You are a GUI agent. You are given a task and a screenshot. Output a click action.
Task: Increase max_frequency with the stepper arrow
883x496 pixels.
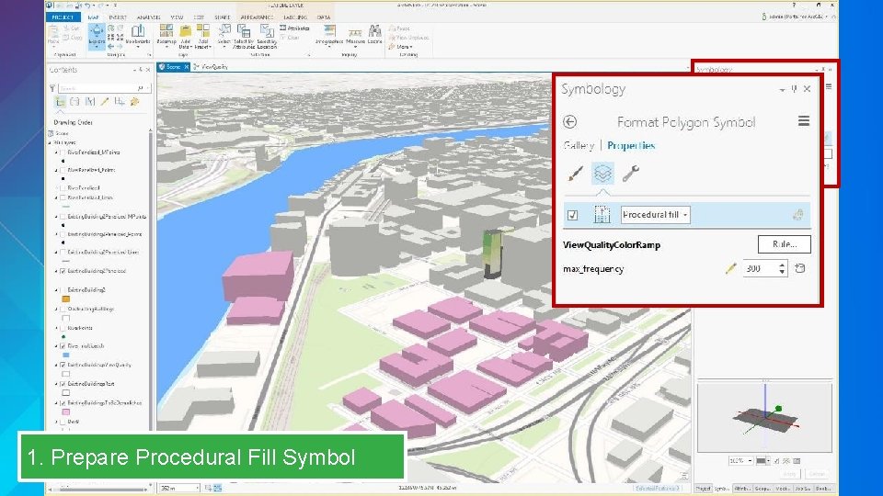[782, 265]
